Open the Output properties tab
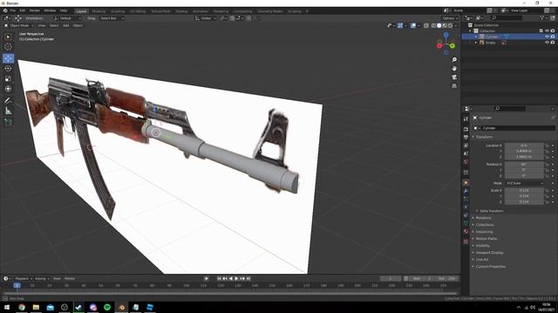 (466, 137)
